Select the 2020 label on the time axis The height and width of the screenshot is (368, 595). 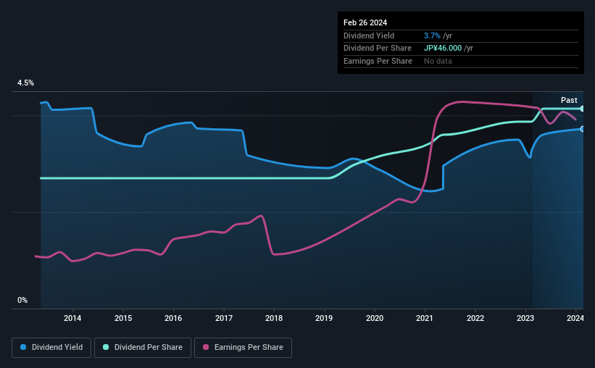click(375, 318)
